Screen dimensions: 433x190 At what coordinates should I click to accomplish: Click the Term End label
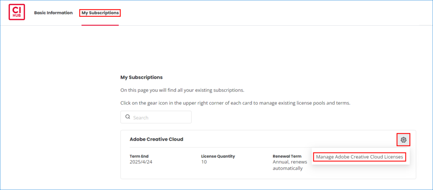point(139,156)
